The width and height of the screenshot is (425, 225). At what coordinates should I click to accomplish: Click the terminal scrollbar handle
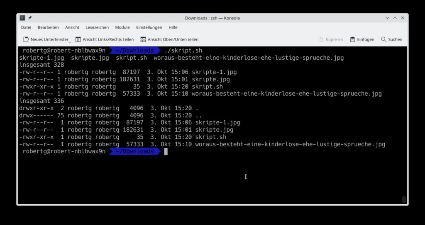404,199
